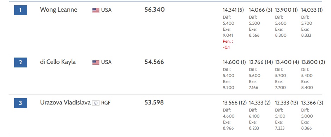This screenshot has width=331, height=137.
Task: Select the blue rank 3 badge
Action: (x=21, y=103)
